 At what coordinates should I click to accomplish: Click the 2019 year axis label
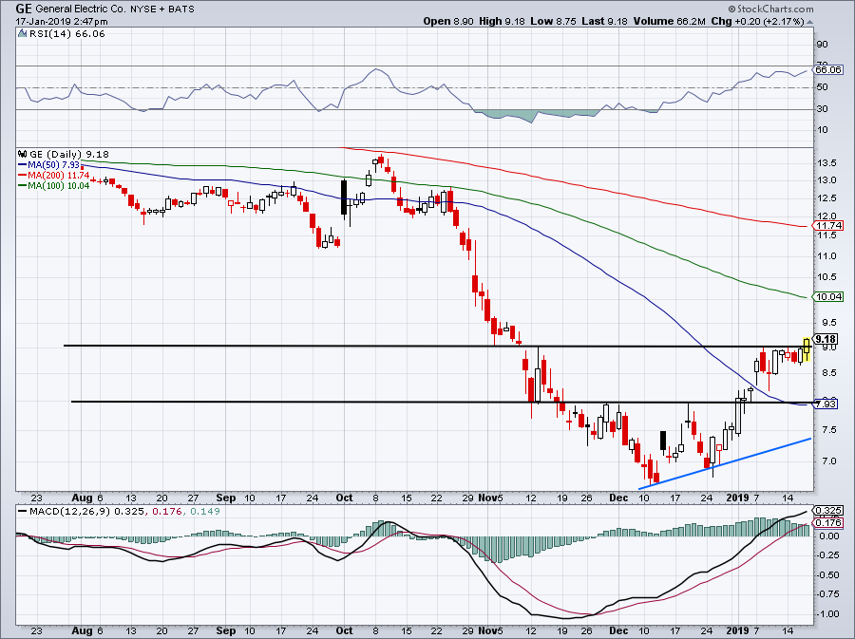738,497
